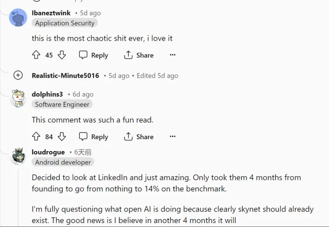
Task: Open dolphins3's user profile
Action: 47,94
